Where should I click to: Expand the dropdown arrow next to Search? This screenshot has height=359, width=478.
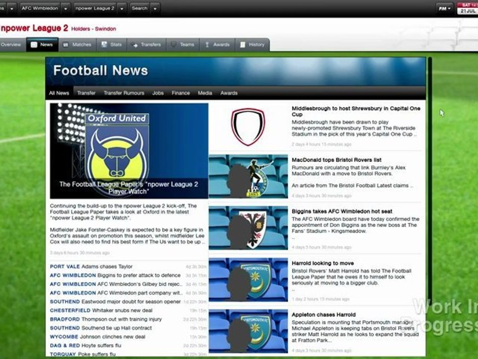pos(155,8)
